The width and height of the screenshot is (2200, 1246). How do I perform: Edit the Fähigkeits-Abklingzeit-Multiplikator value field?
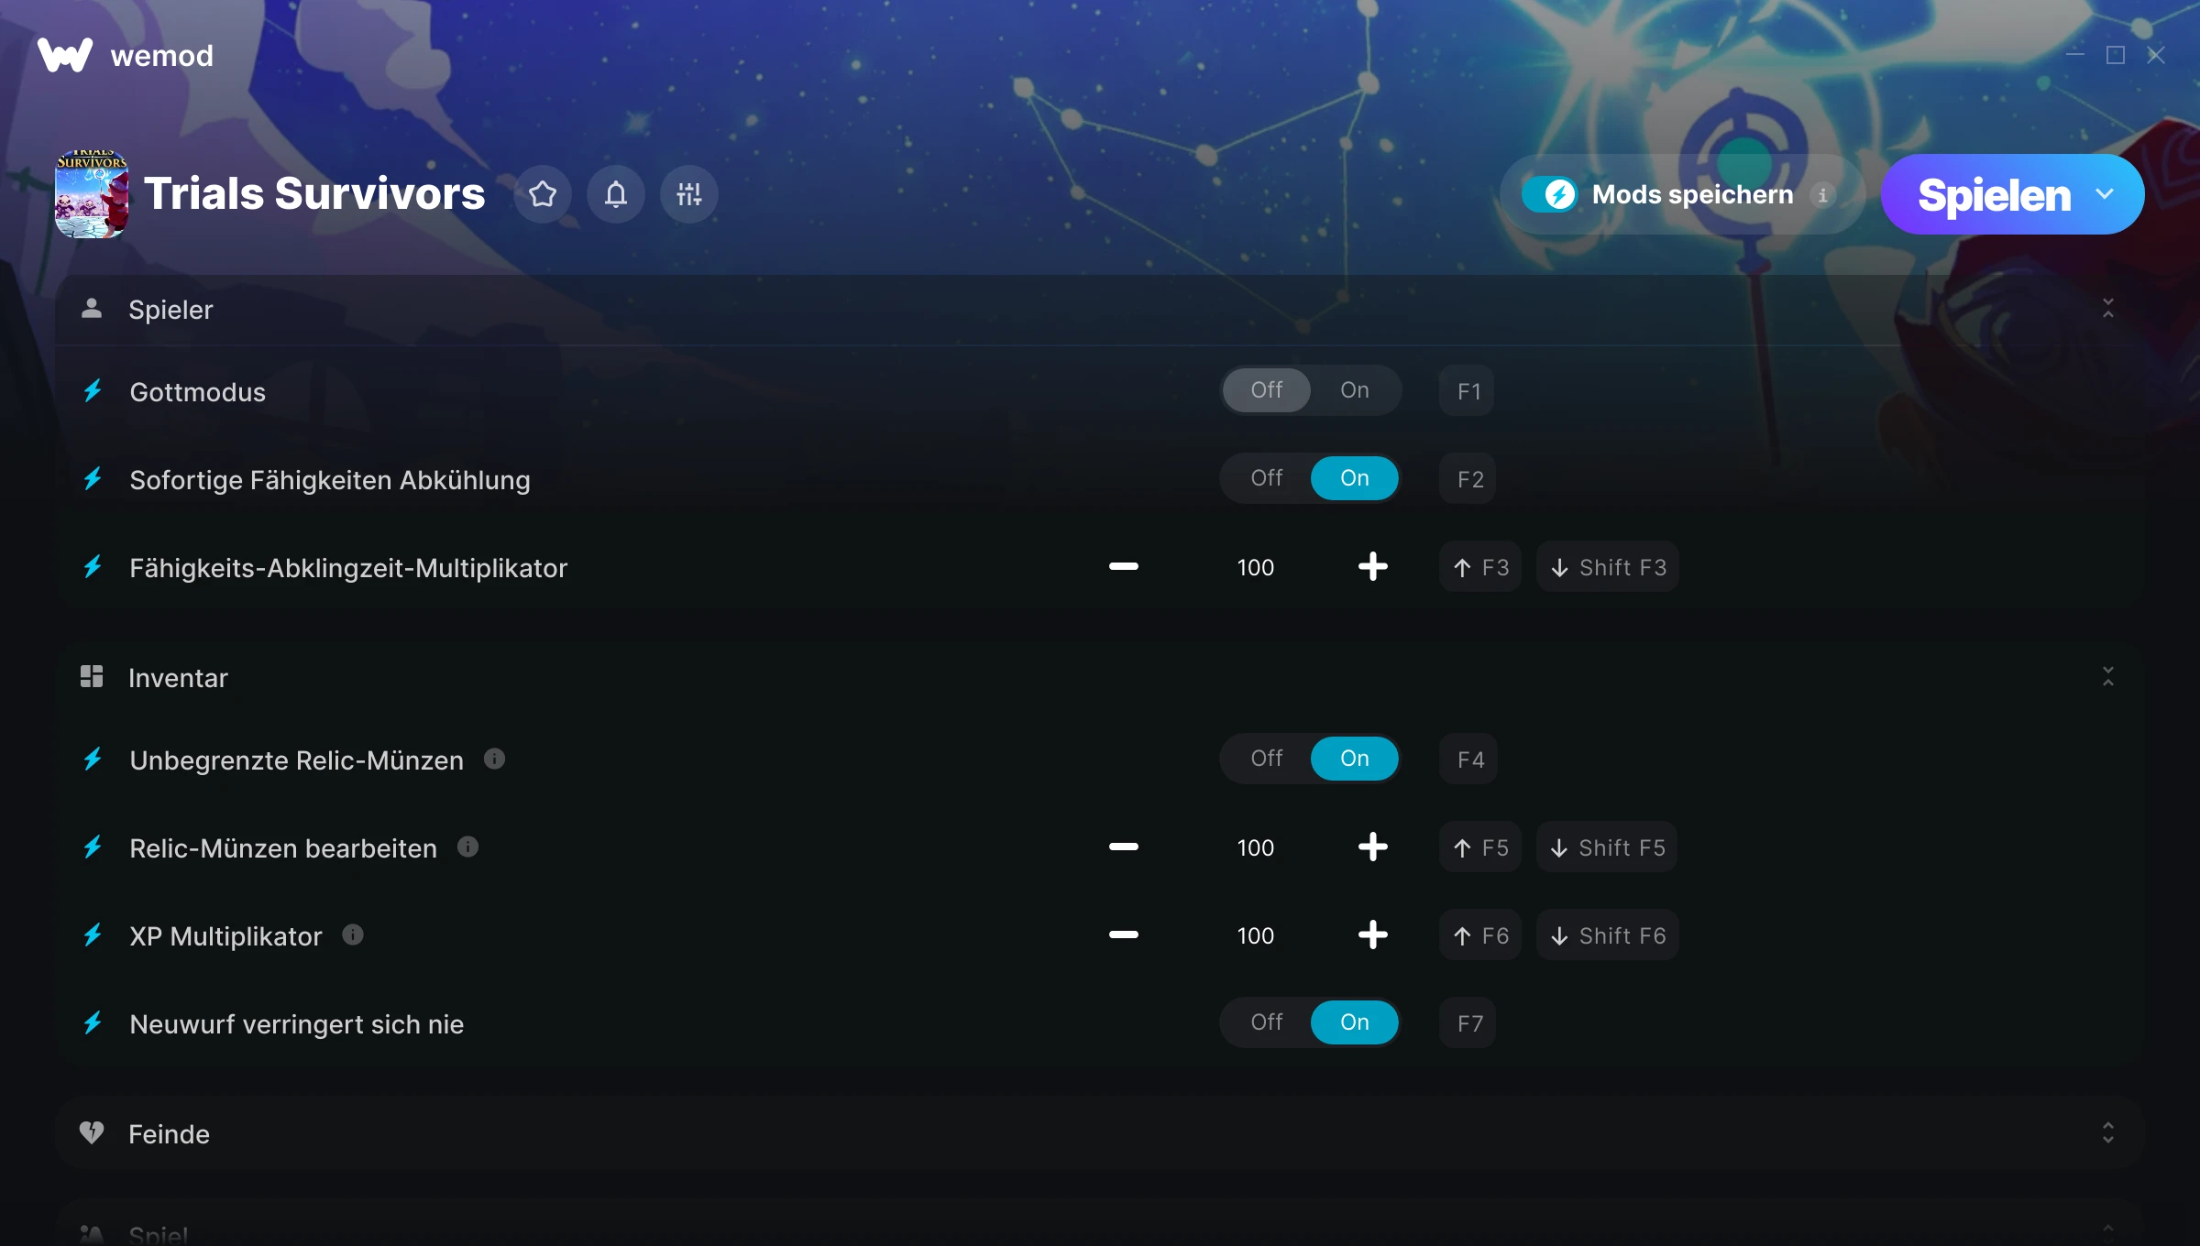pyautogui.click(x=1256, y=568)
